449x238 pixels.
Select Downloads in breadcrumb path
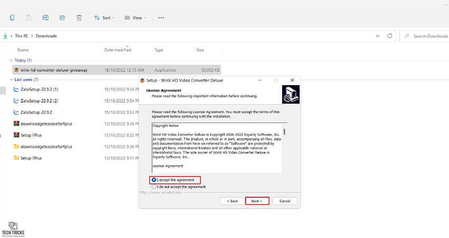(46, 36)
